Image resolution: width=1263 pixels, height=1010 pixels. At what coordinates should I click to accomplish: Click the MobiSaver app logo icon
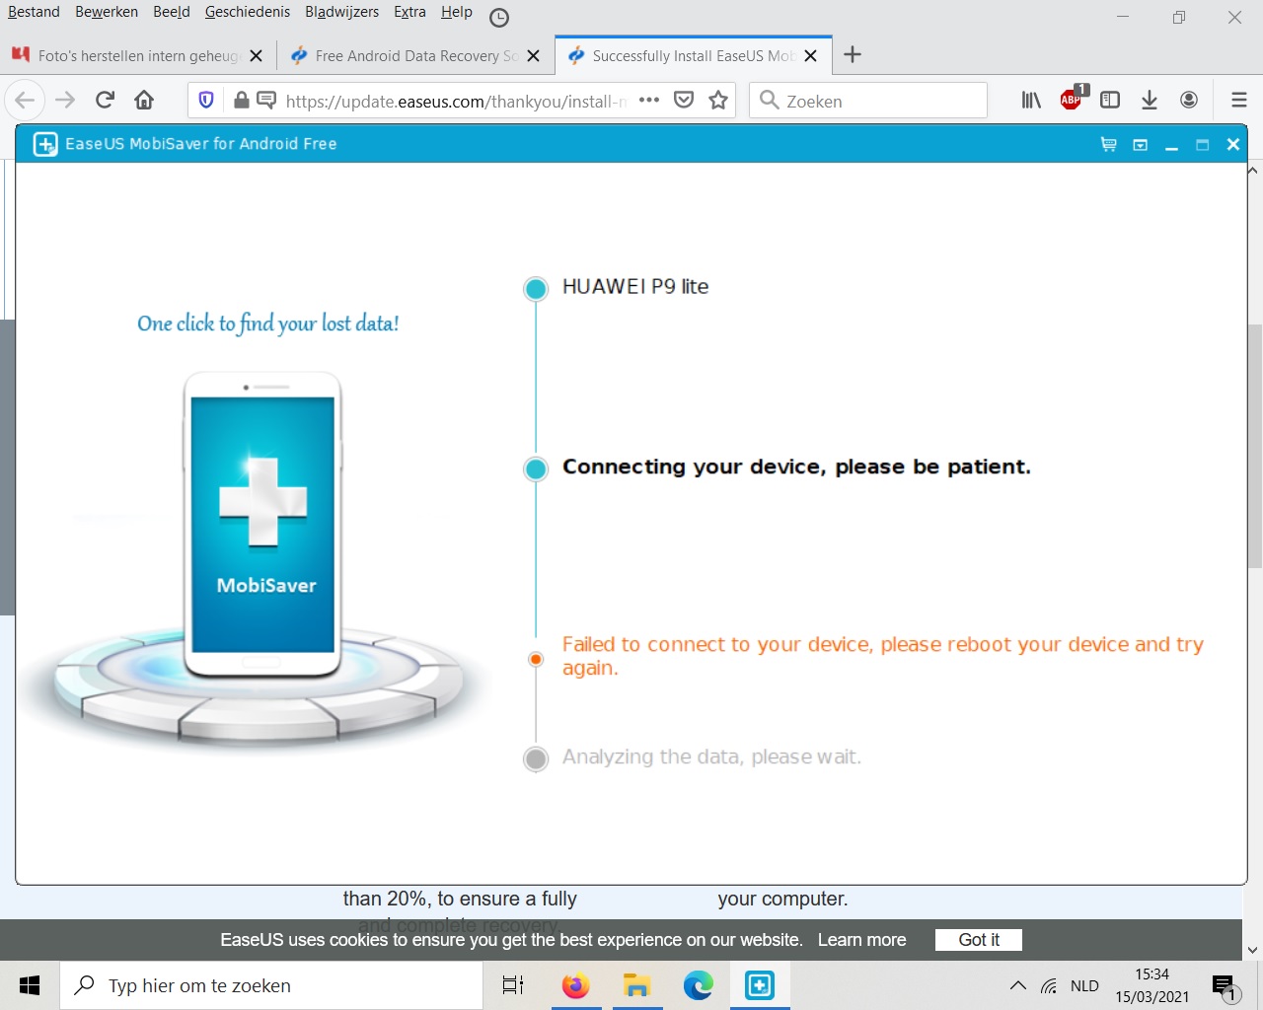point(45,144)
